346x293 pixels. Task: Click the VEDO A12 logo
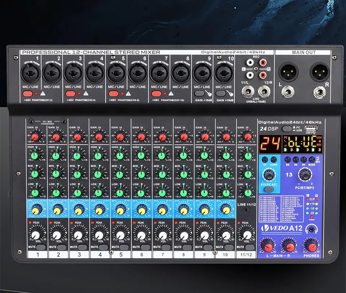281,228
